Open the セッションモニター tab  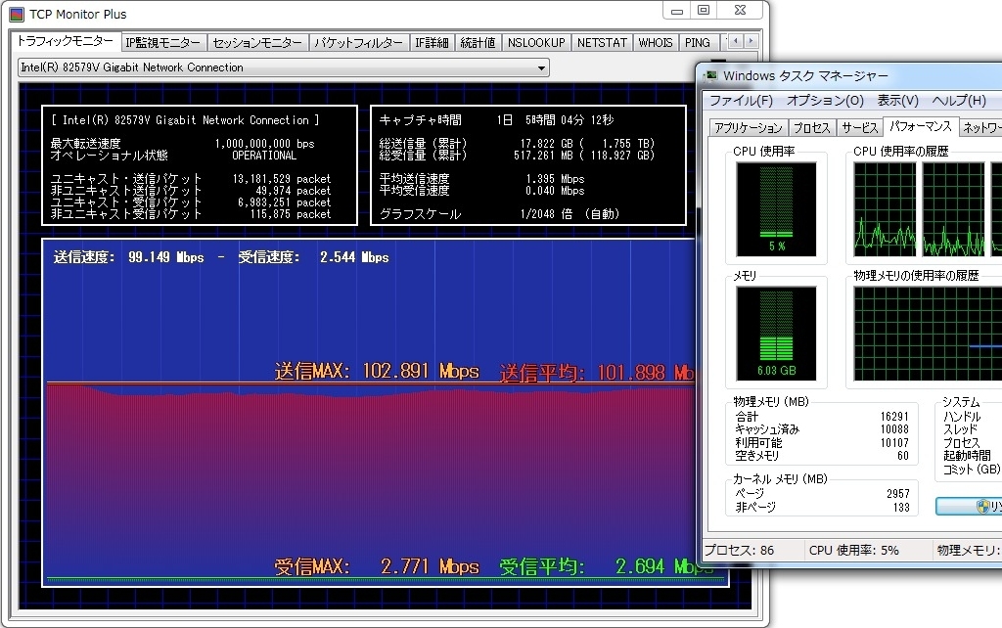pyautogui.click(x=257, y=43)
